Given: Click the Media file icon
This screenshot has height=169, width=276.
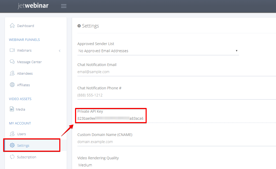Looking at the screenshot, I should [12, 109].
